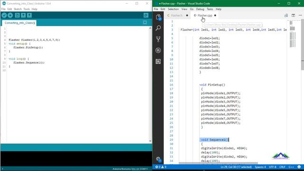The width and height of the screenshot is (304, 171).
Task: Change file encoding UTF-8
Action: [x=272, y=167]
